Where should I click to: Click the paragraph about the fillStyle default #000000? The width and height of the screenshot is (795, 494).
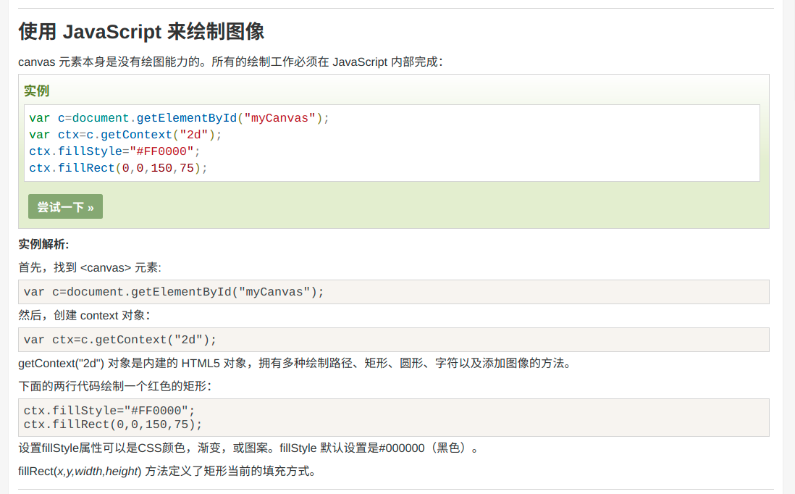pyautogui.click(x=248, y=448)
